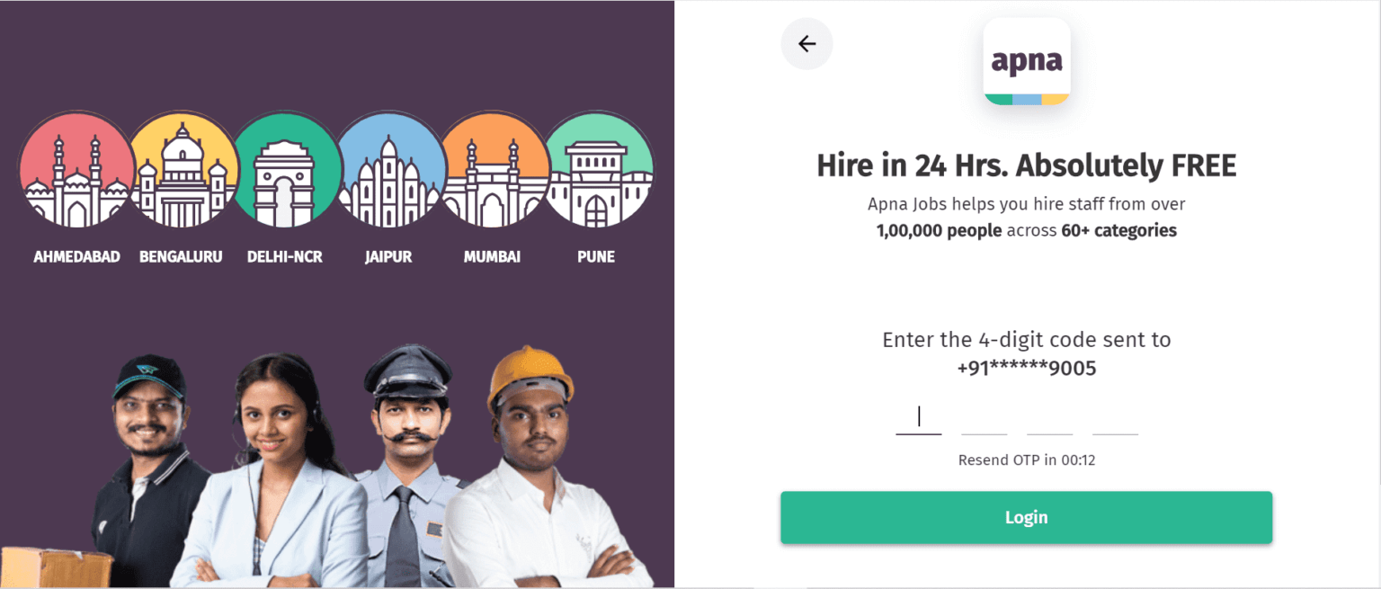Click the AHMEDABAD city label text

coord(76,256)
